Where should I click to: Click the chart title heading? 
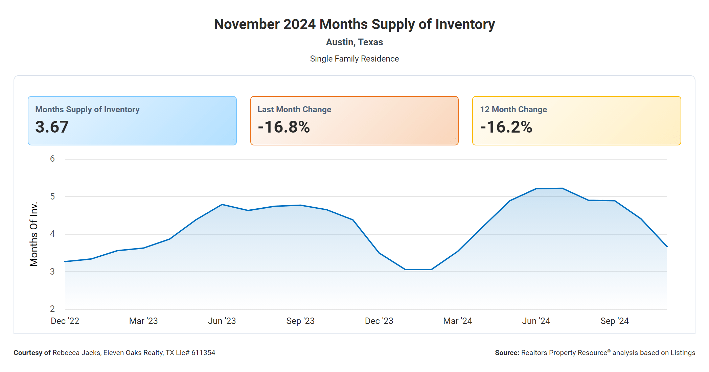[x=354, y=24]
